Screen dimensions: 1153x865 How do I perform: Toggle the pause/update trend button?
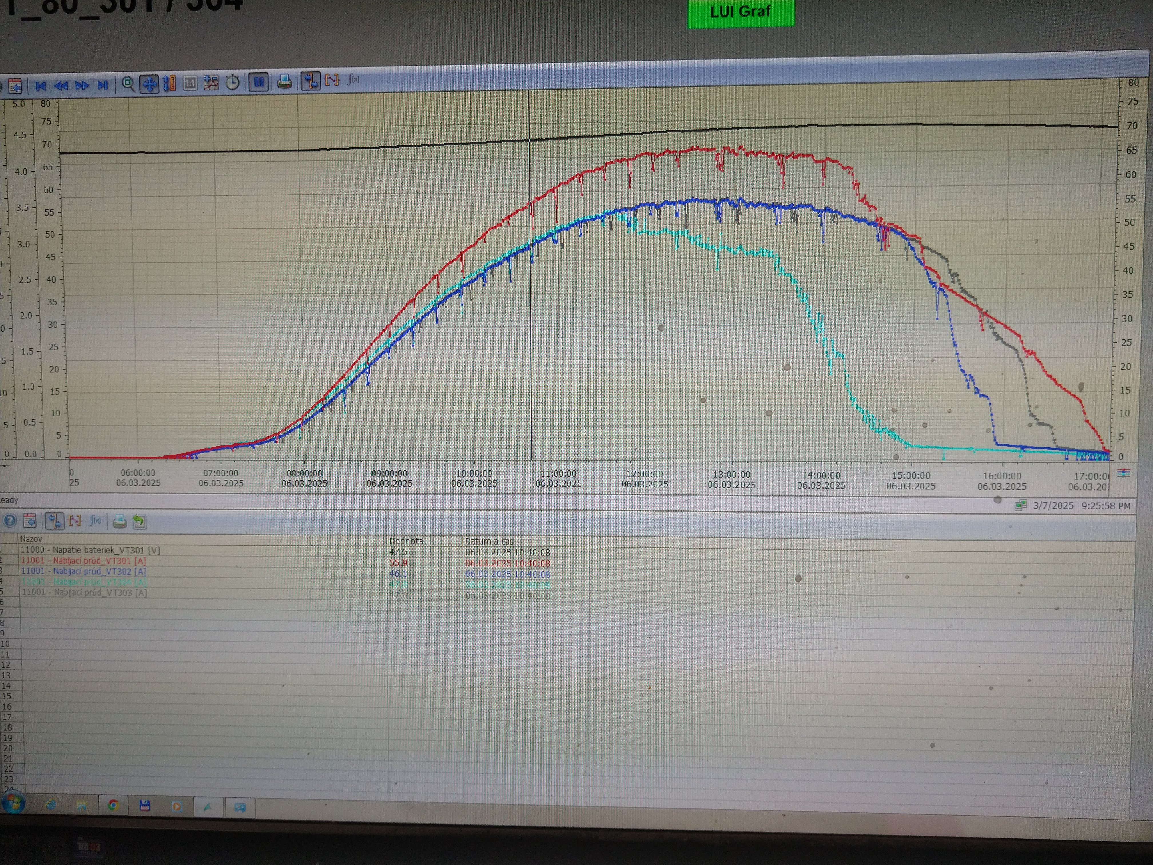point(259,82)
